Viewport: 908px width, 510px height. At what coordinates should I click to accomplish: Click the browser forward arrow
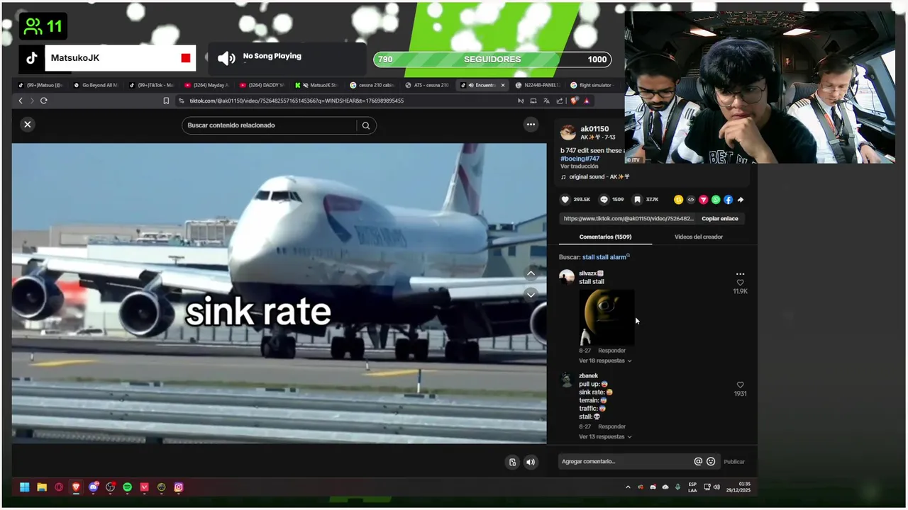(32, 101)
